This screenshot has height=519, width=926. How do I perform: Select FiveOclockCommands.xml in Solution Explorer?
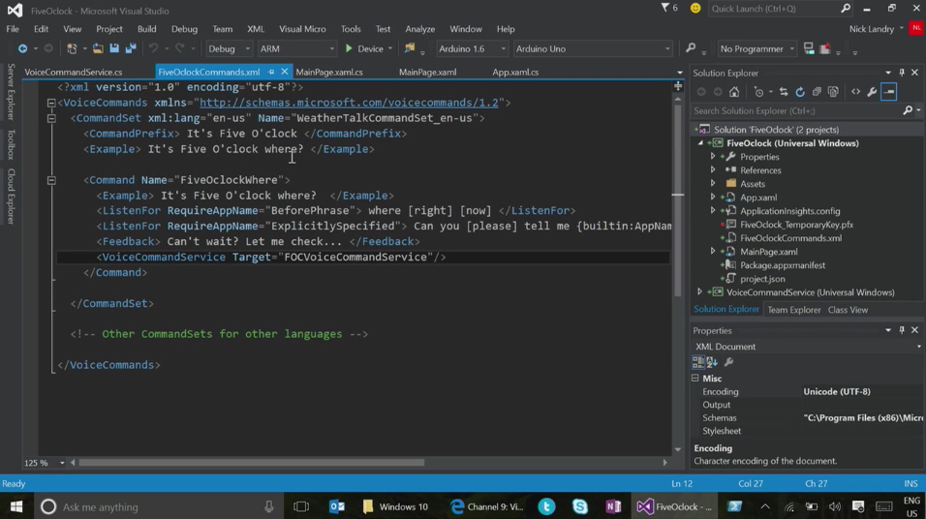pos(790,238)
